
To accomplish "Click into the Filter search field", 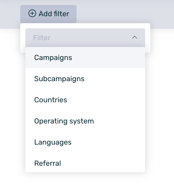I will pos(78,38).
